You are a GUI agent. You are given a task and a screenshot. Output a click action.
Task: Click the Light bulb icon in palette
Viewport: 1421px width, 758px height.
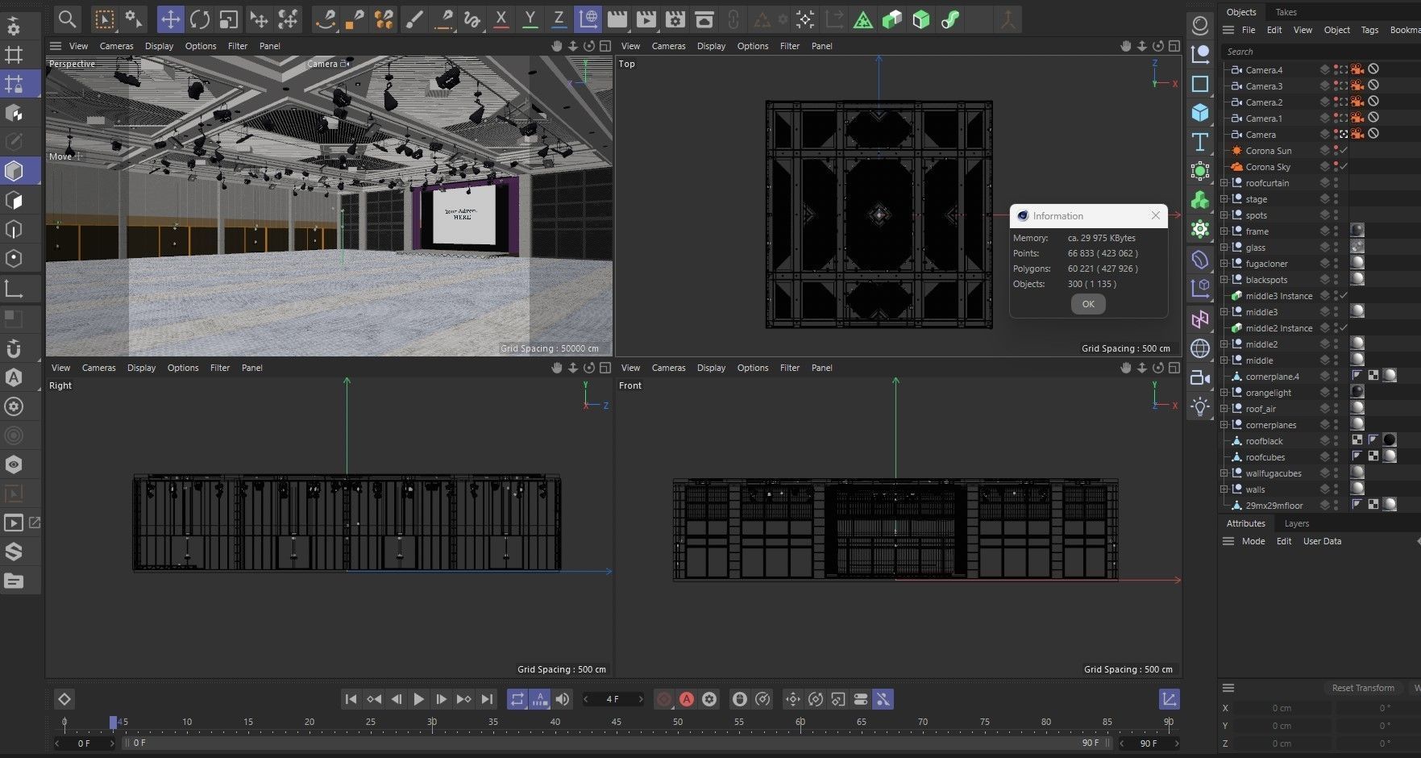coord(1200,406)
